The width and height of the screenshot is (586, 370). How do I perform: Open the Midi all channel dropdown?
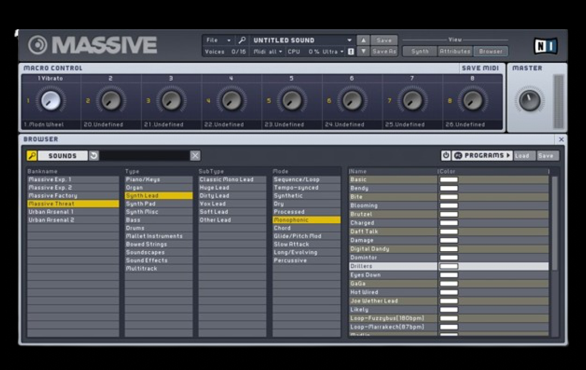268,51
